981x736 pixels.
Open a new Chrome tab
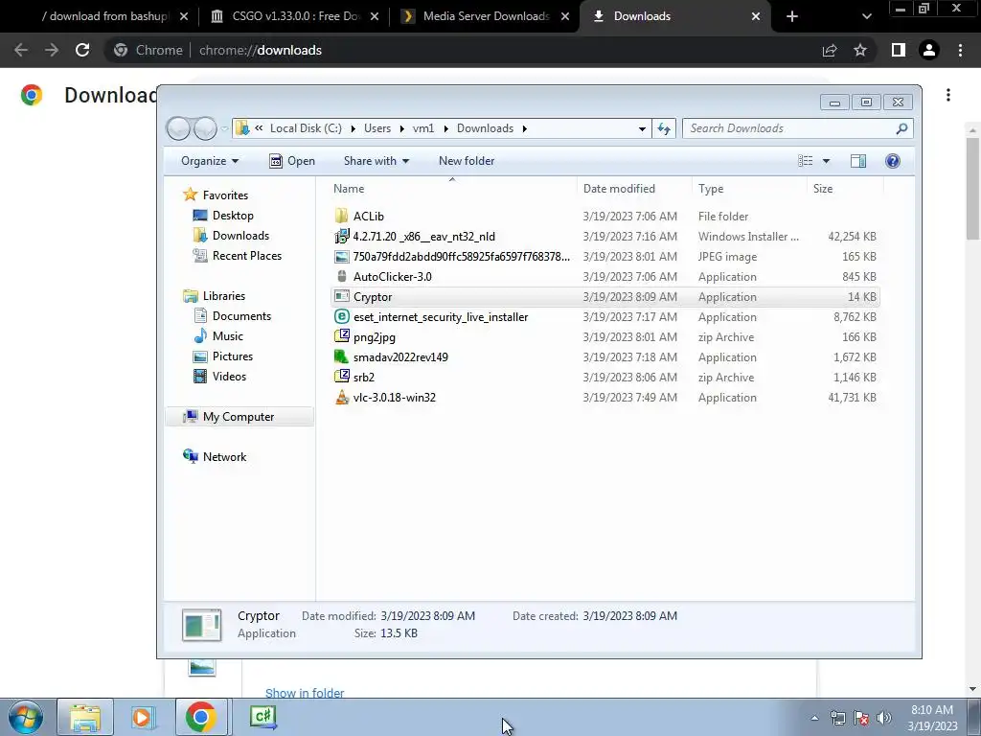coord(792,16)
